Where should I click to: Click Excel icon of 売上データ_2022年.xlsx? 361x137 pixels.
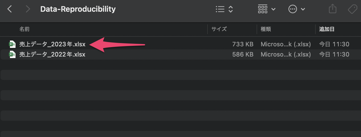[12, 54]
